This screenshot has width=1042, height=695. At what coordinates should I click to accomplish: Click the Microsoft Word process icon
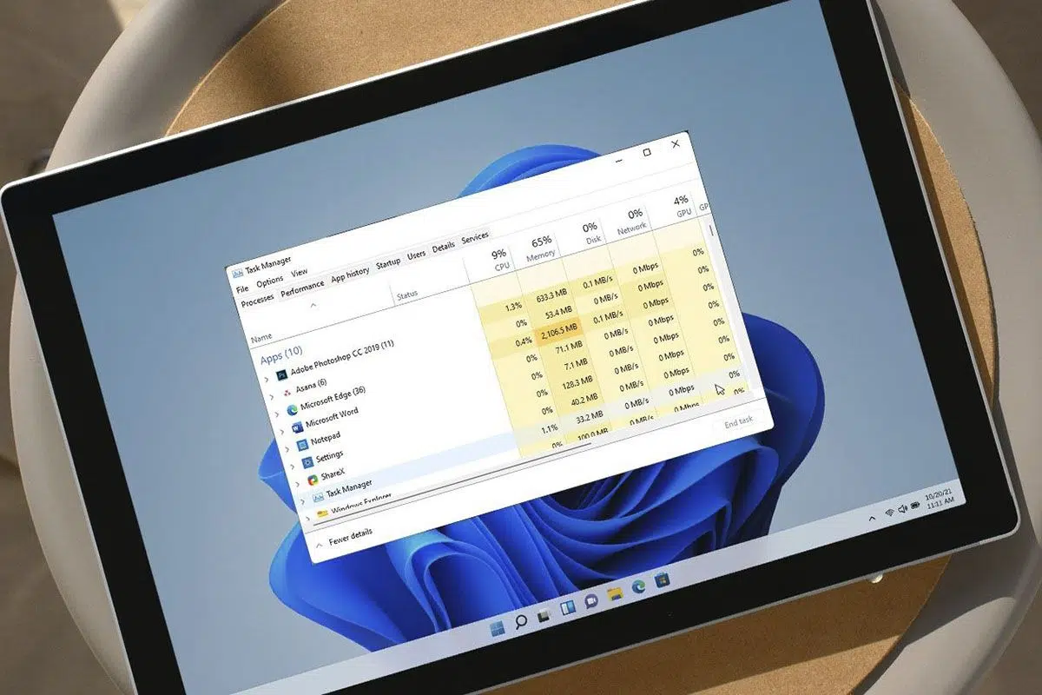[x=297, y=427]
